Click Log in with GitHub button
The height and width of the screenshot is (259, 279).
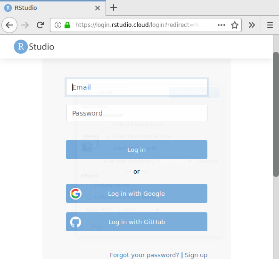(137, 222)
